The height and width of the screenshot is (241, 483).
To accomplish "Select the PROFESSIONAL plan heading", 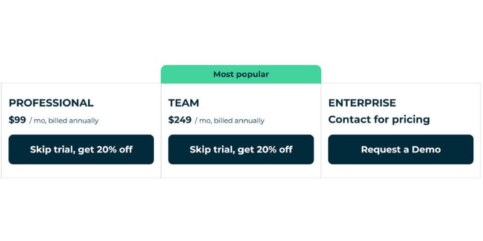I will (51, 103).
